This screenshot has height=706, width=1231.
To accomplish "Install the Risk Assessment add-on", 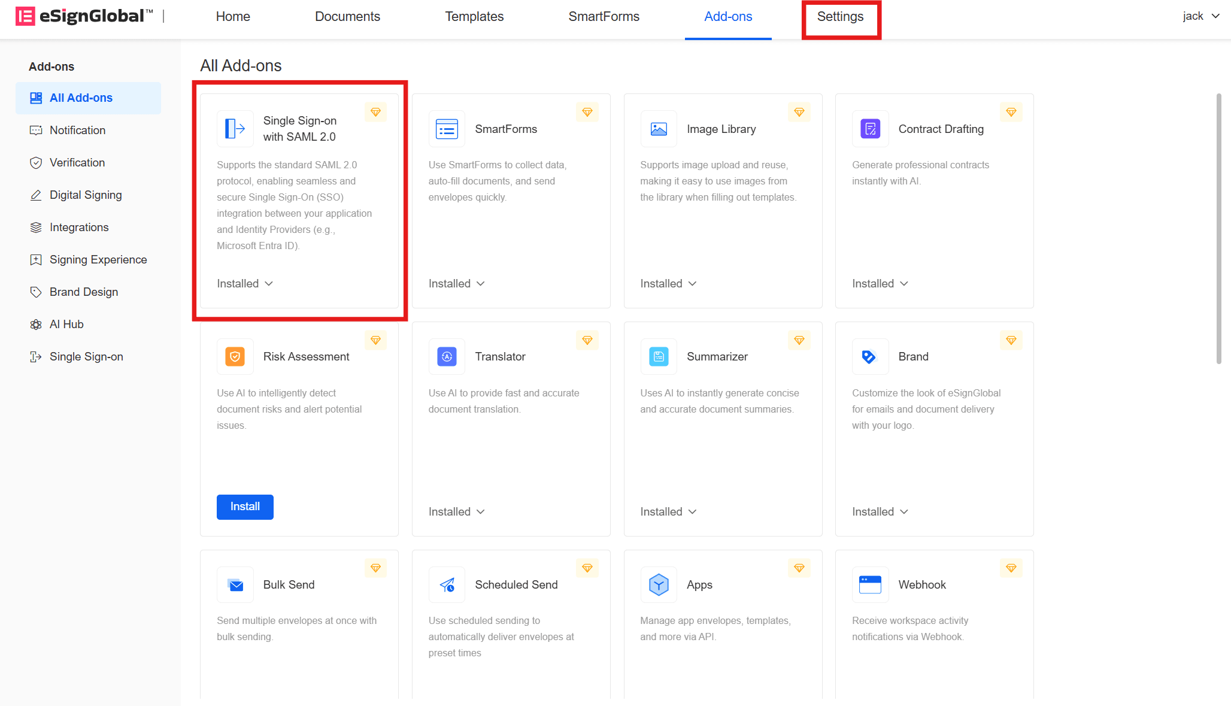I will [x=245, y=507].
